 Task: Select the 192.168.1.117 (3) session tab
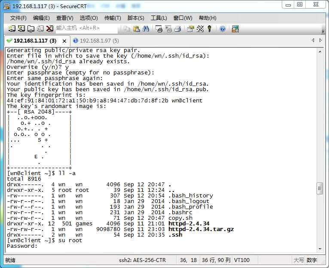pyautogui.click(x=35, y=41)
